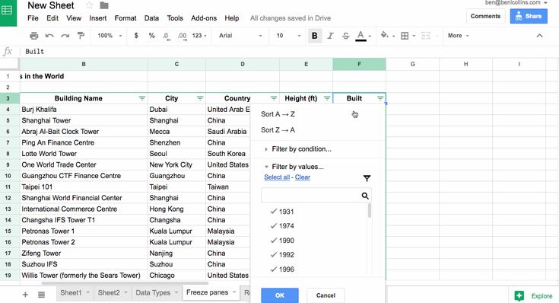Switch to the Sheet2 tab
This screenshot has width=559, height=303.
(109, 293)
